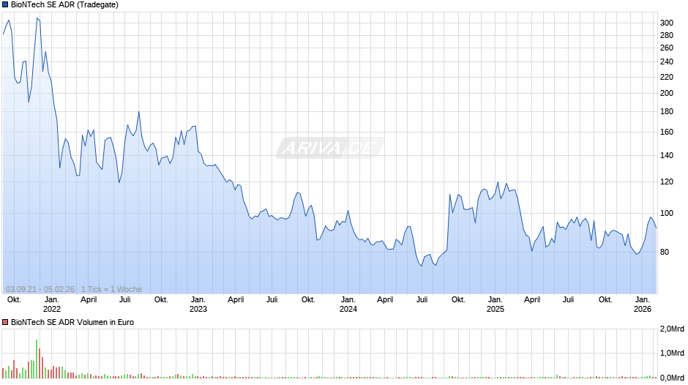This screenshot has height=385, width=688.
Task: Click the 140 price axis label
Action: coord(667,155)
